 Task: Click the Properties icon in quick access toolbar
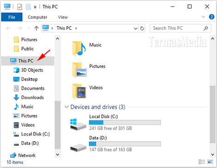(x=20, y=7)
